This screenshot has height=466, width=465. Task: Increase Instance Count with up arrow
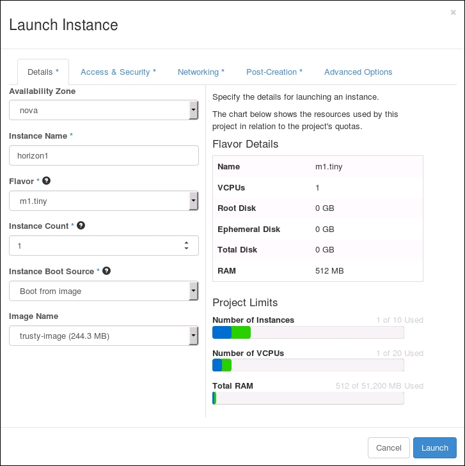tap(186, 242)
